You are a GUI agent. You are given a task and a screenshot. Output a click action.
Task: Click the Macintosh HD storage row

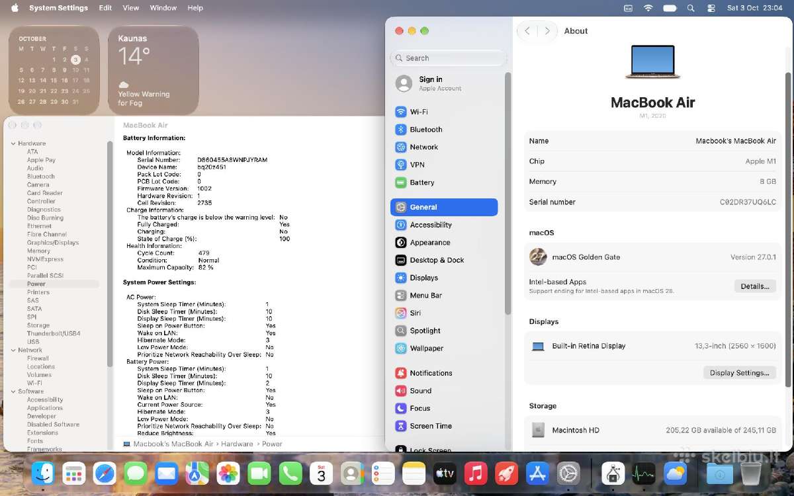click(x=652, y=430)
